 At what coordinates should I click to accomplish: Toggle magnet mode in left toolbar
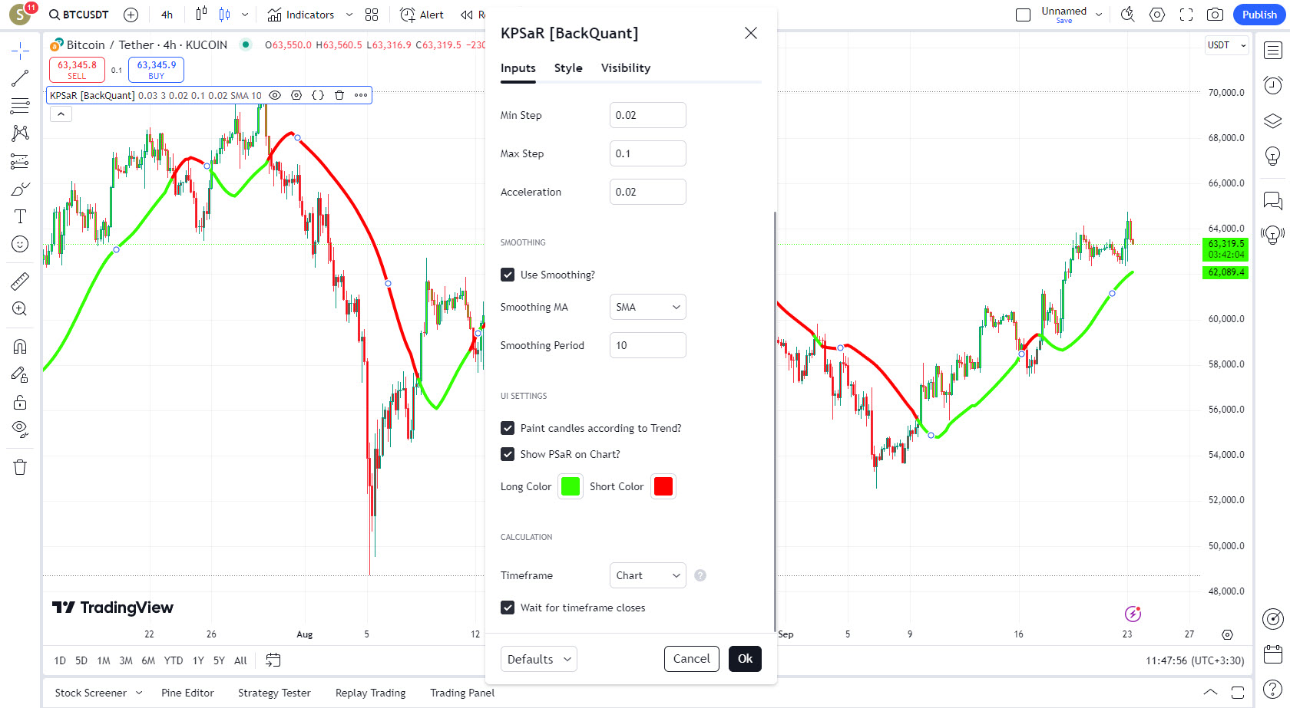pos(20,347)
